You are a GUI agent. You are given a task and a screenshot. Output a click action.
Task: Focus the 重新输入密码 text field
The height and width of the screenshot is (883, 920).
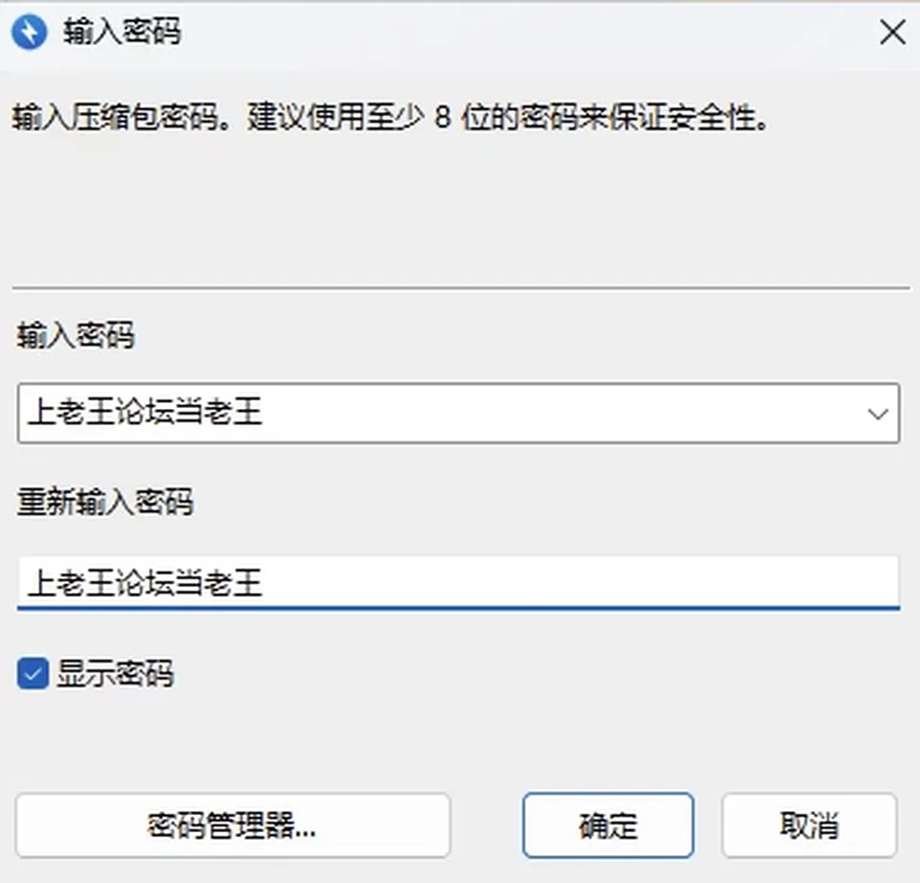(458, 583)
